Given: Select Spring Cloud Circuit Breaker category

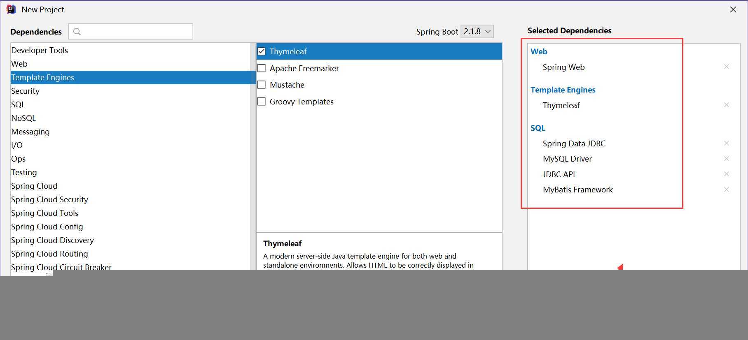Looking at the screenshot, I should coord(130,266).
